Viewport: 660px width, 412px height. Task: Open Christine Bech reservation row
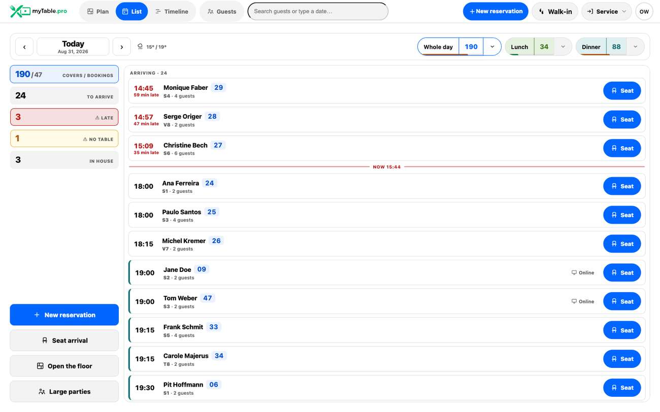(387, 148)
